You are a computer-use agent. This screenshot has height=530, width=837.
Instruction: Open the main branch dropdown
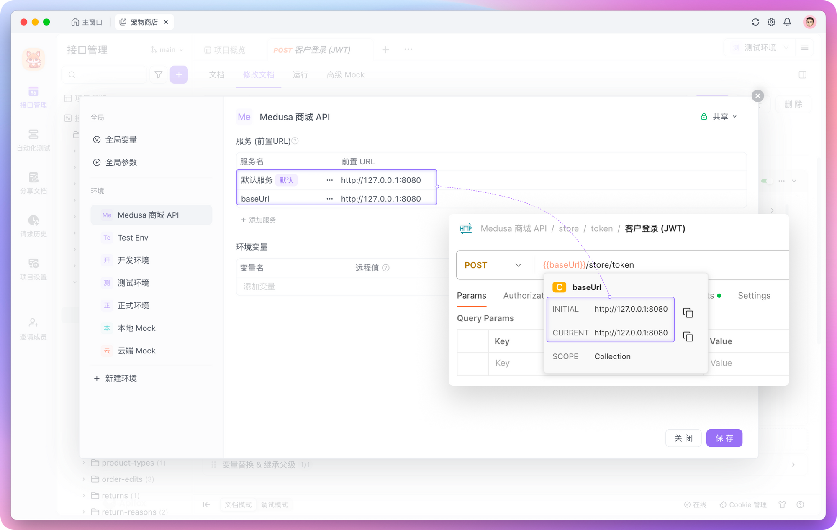(167, 50)
